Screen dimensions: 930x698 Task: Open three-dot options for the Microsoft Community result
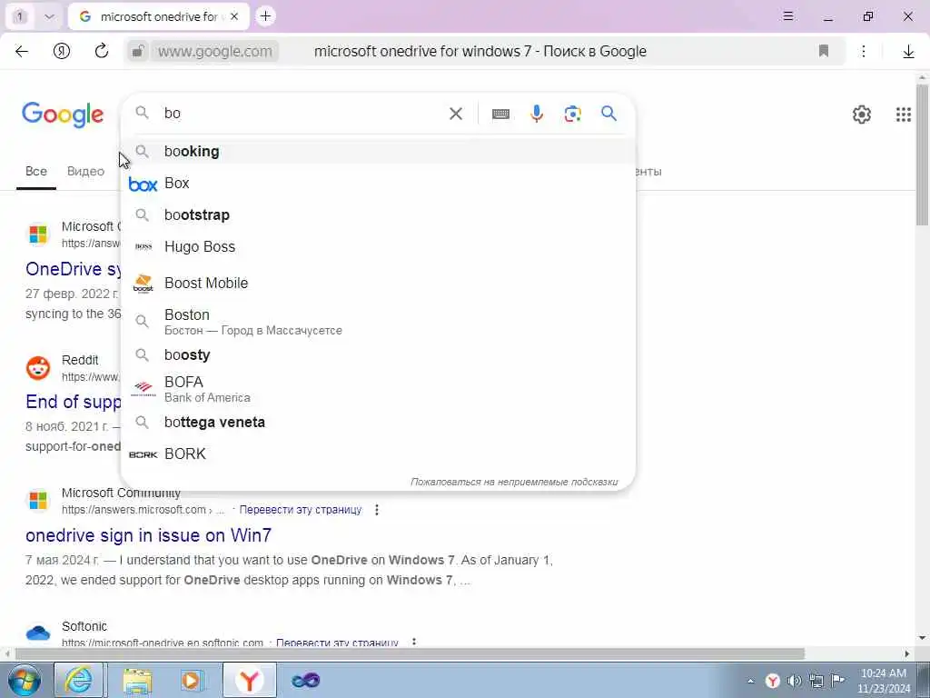[x=377, y=510]
